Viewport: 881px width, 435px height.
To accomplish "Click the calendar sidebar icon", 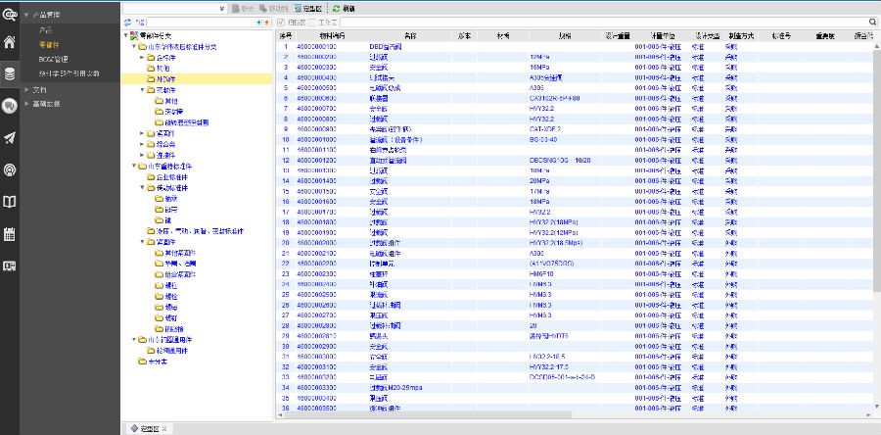I will 10,233.
